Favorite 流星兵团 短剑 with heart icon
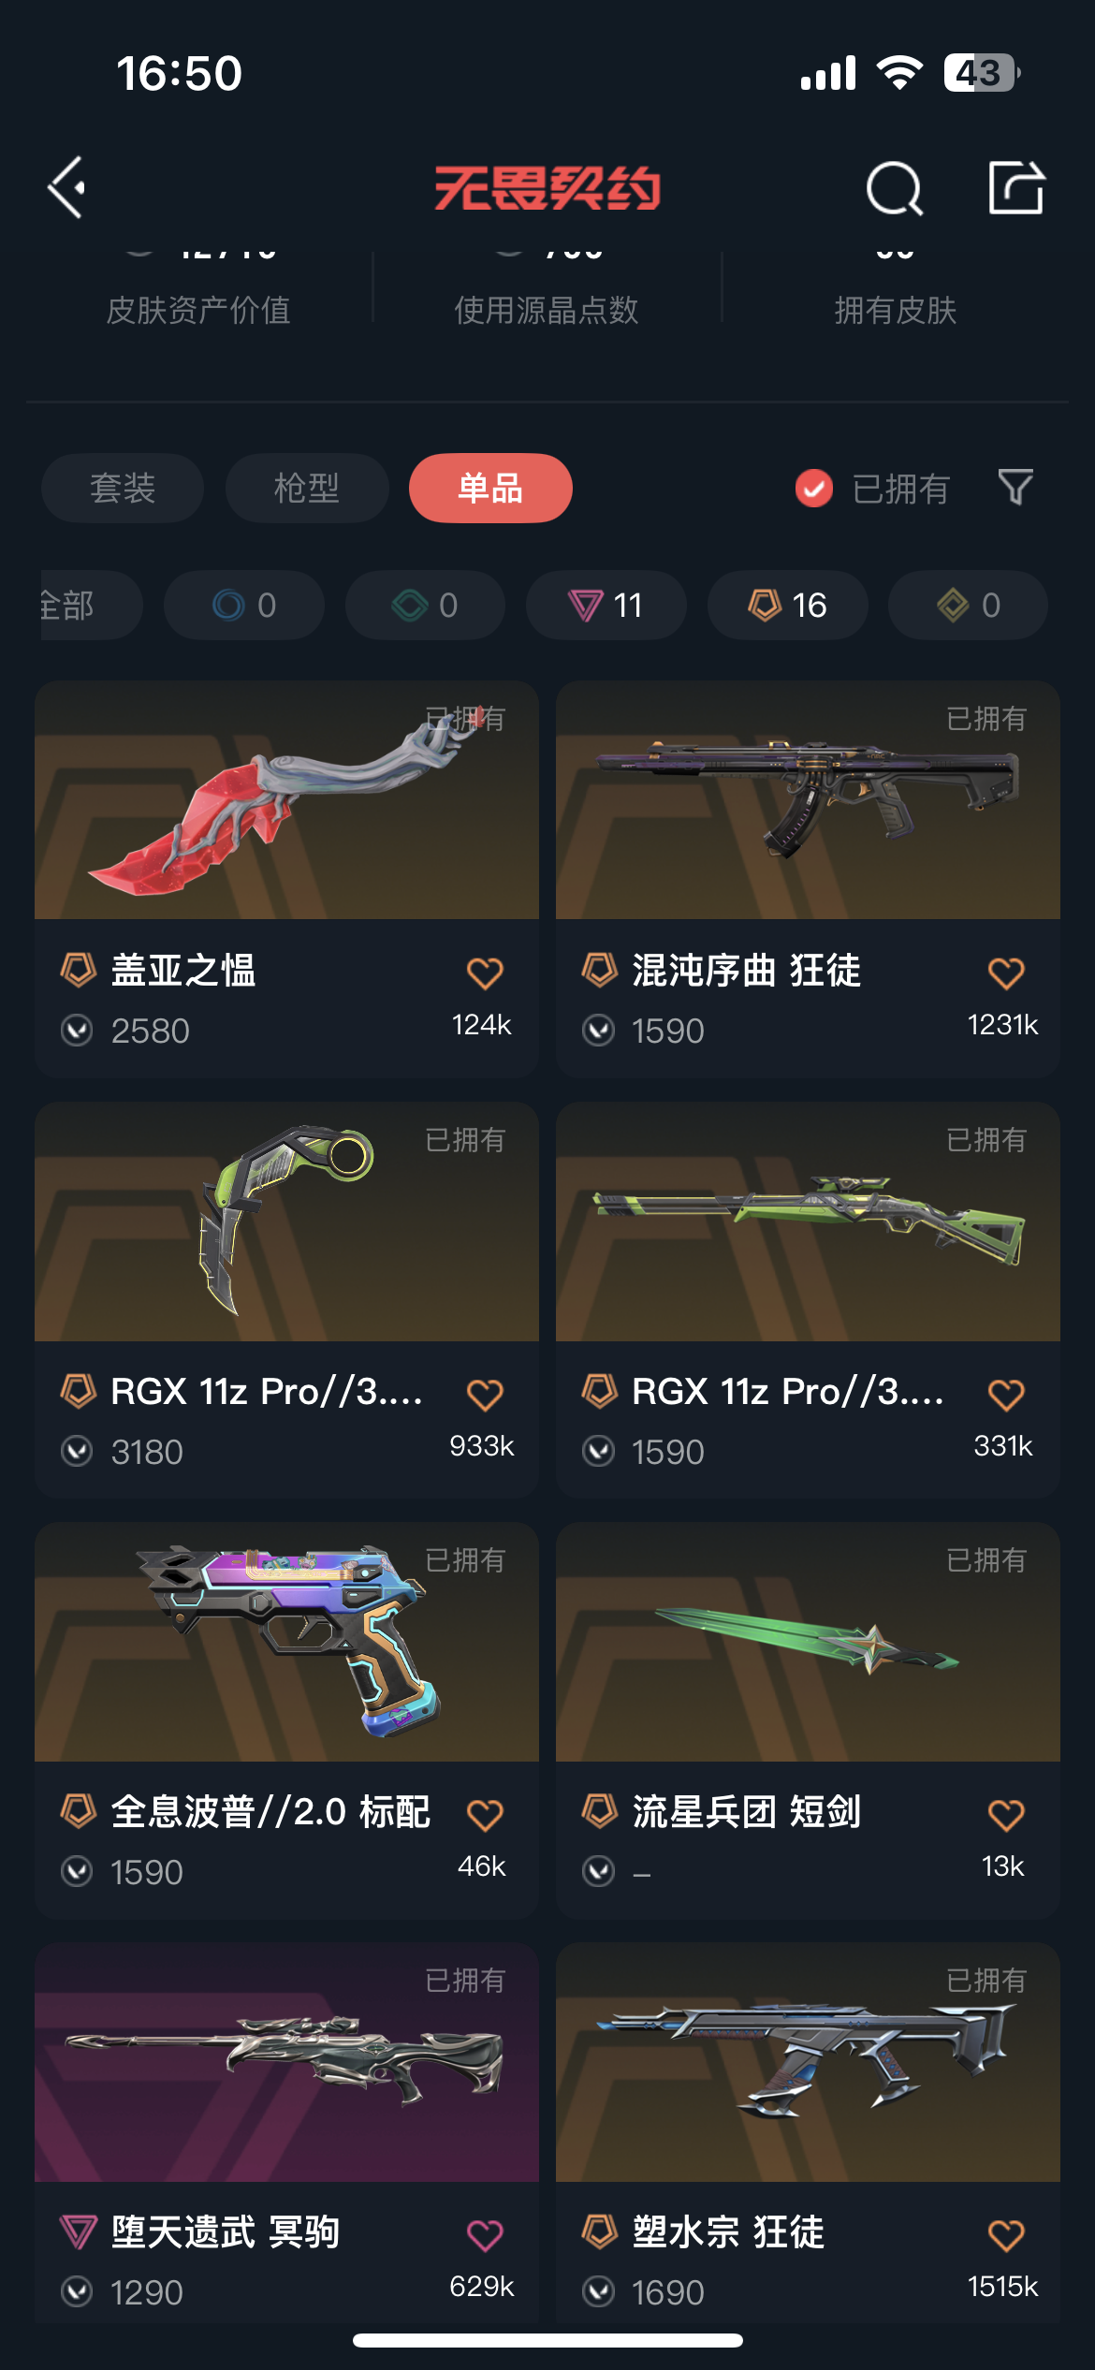 [x=1006, y=1815]
